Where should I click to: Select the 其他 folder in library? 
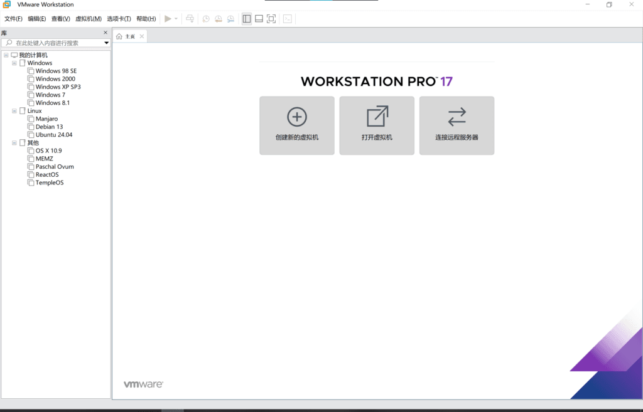(x=33, y=143)
